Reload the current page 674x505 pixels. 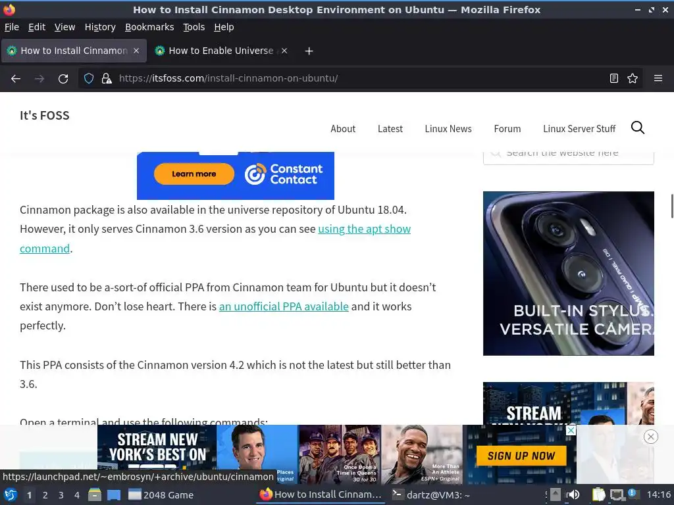click(63, 79)
